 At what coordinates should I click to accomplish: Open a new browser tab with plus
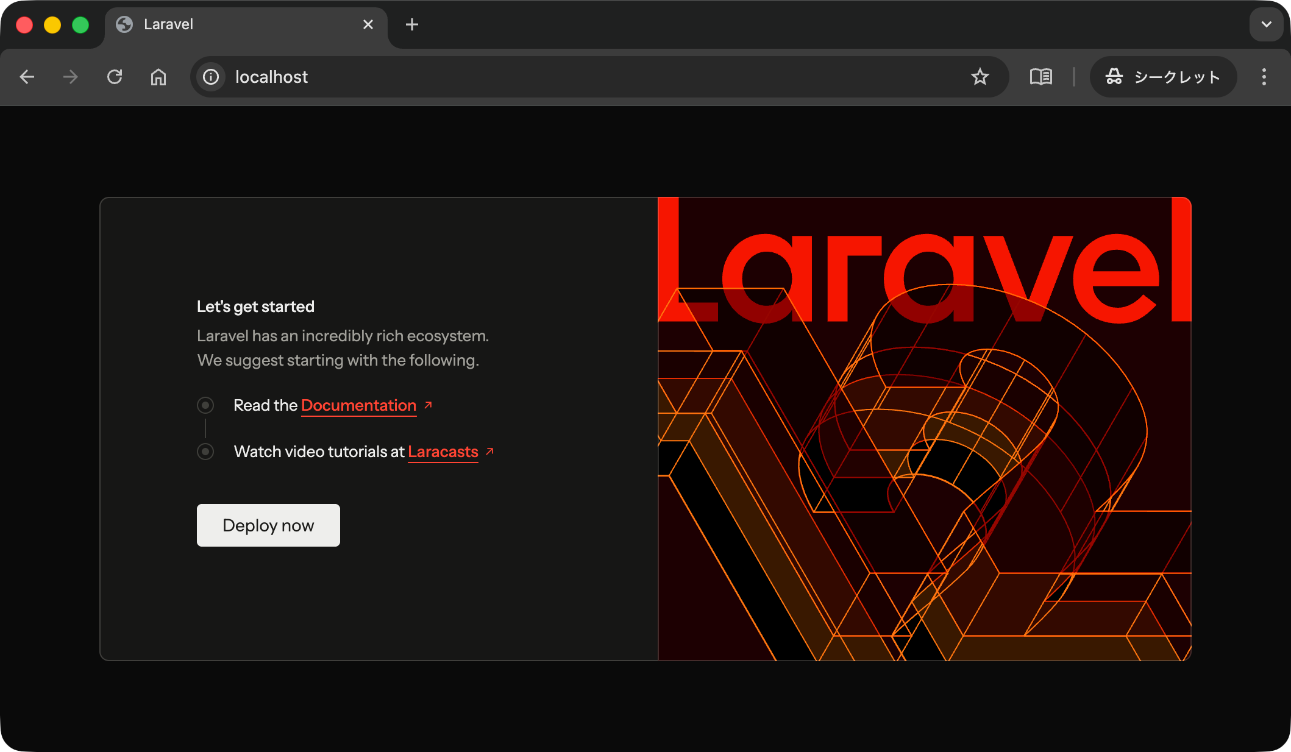coord(412,24)
